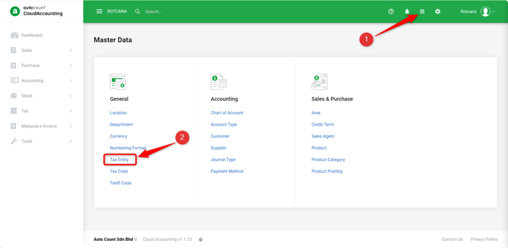
Task: Open the Journal Type link
Action: tap(223, 160)
